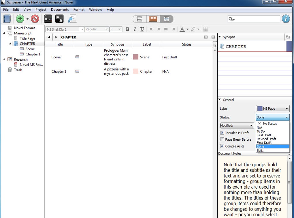Click Chapter 1 row label color swatch
Image resolution: width=294 pixels, height=218 pixels.
point(136,71)
